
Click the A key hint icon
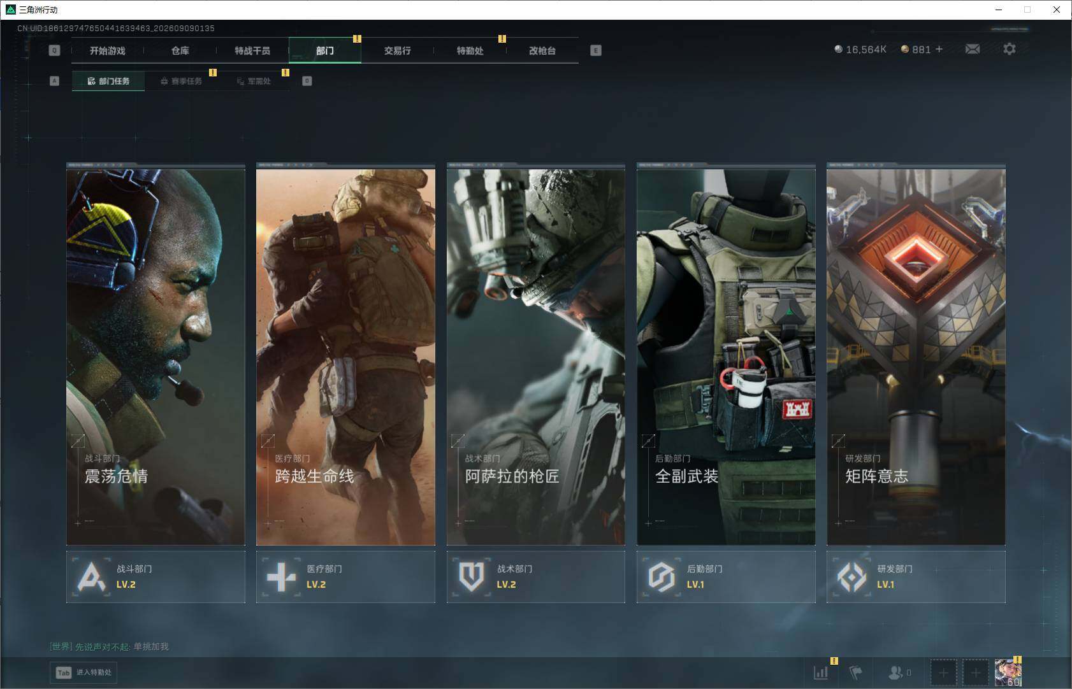(x=54, y=81)
